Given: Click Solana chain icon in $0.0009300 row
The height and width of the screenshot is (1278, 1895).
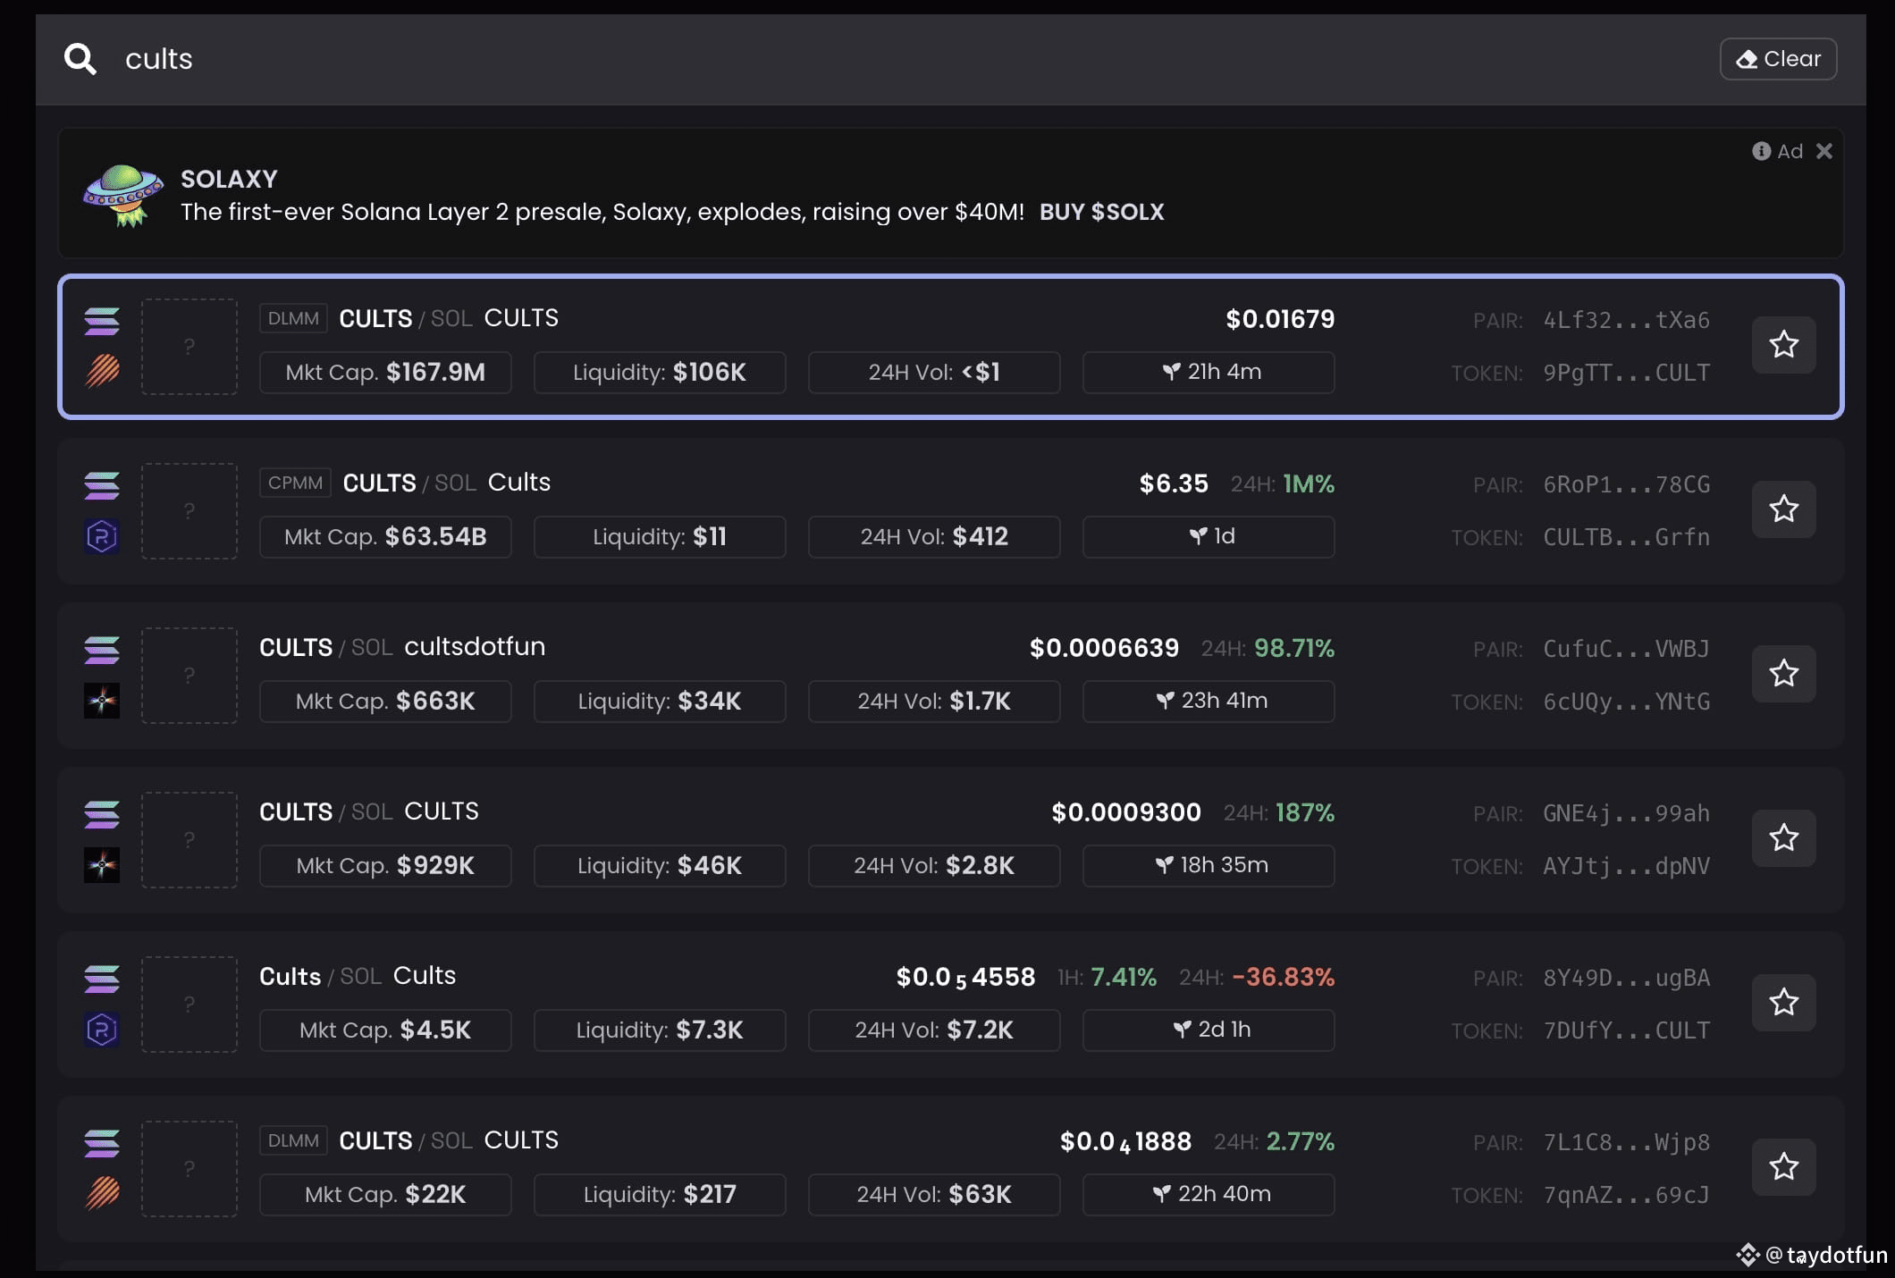Looking at the screenshot, I should click(x=102, y=814).
